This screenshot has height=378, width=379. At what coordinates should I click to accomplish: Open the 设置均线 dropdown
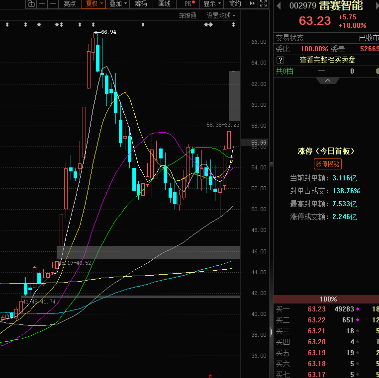coord(221,16)
